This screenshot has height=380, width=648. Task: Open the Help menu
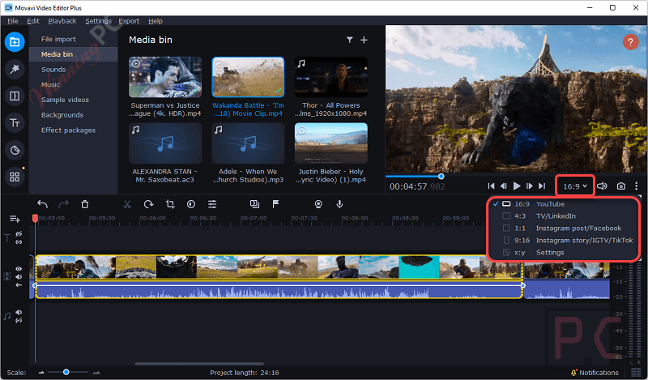point(156,21)
